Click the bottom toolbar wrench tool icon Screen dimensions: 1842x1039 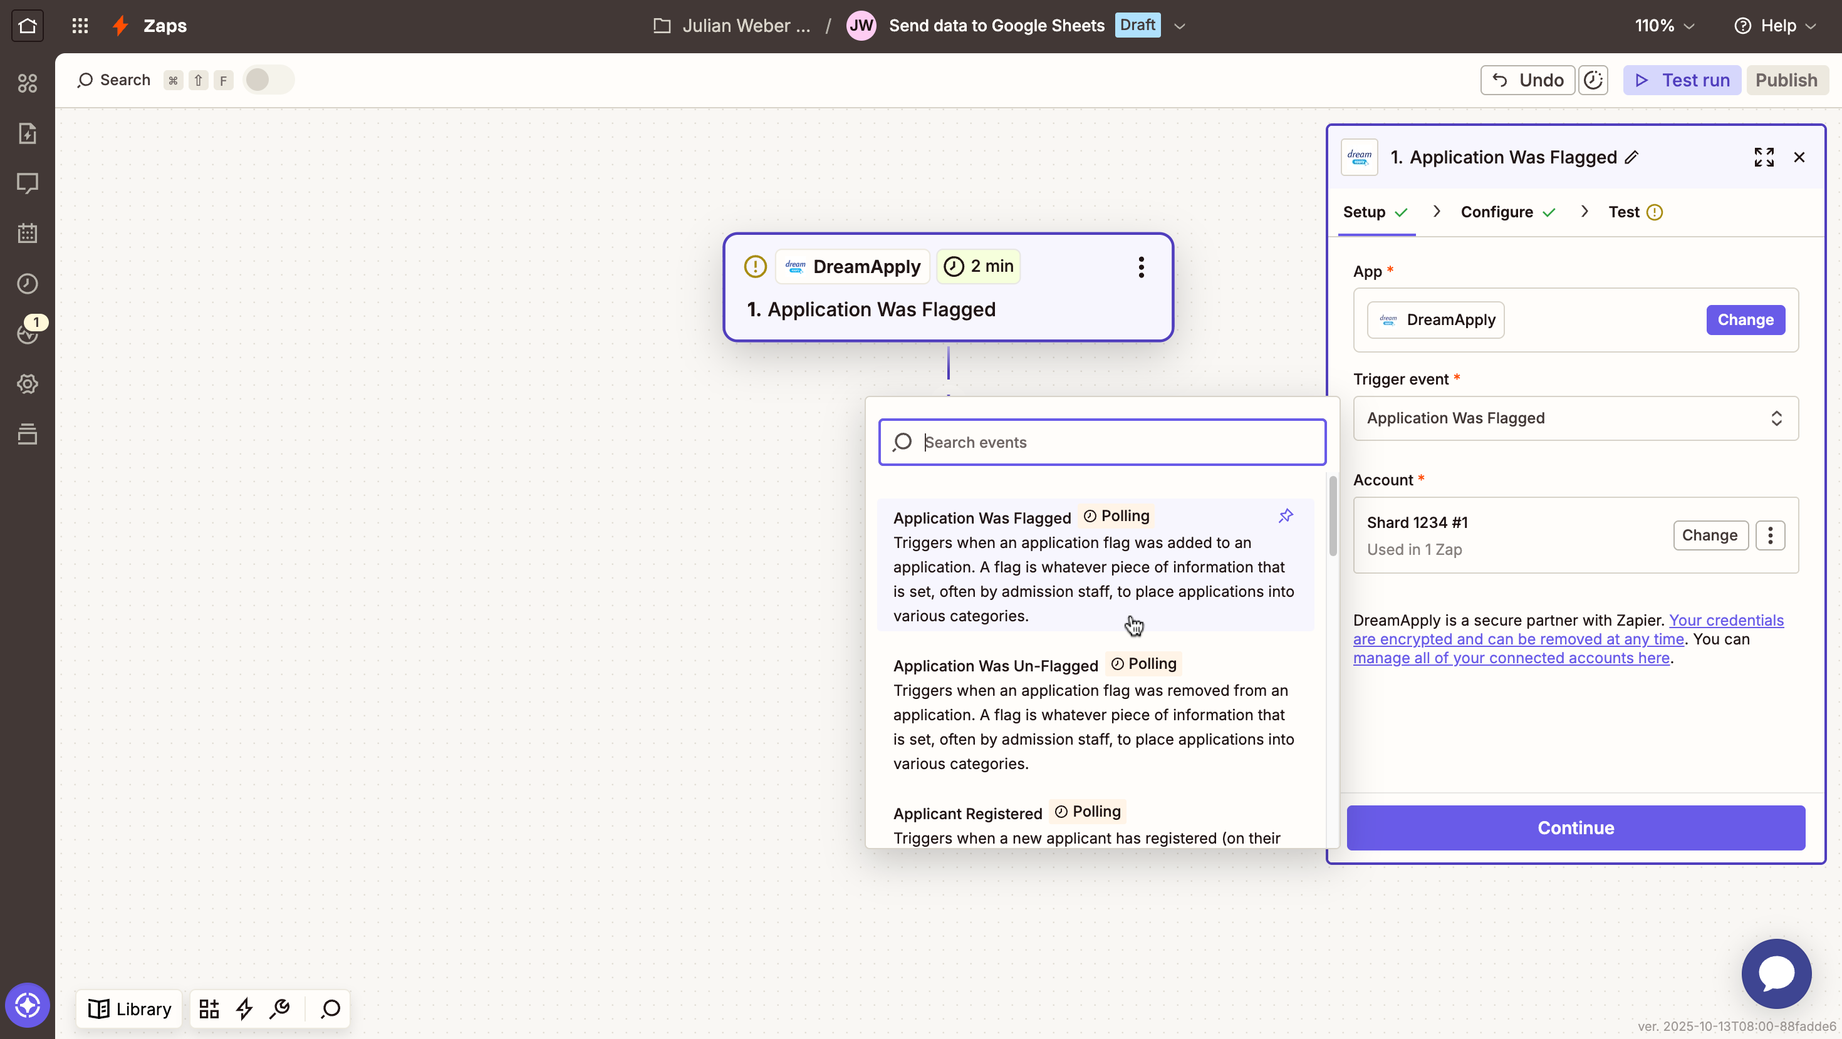click(x=279, y=1008)
